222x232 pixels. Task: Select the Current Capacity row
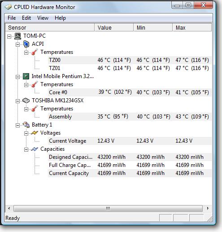click(130, 173)
